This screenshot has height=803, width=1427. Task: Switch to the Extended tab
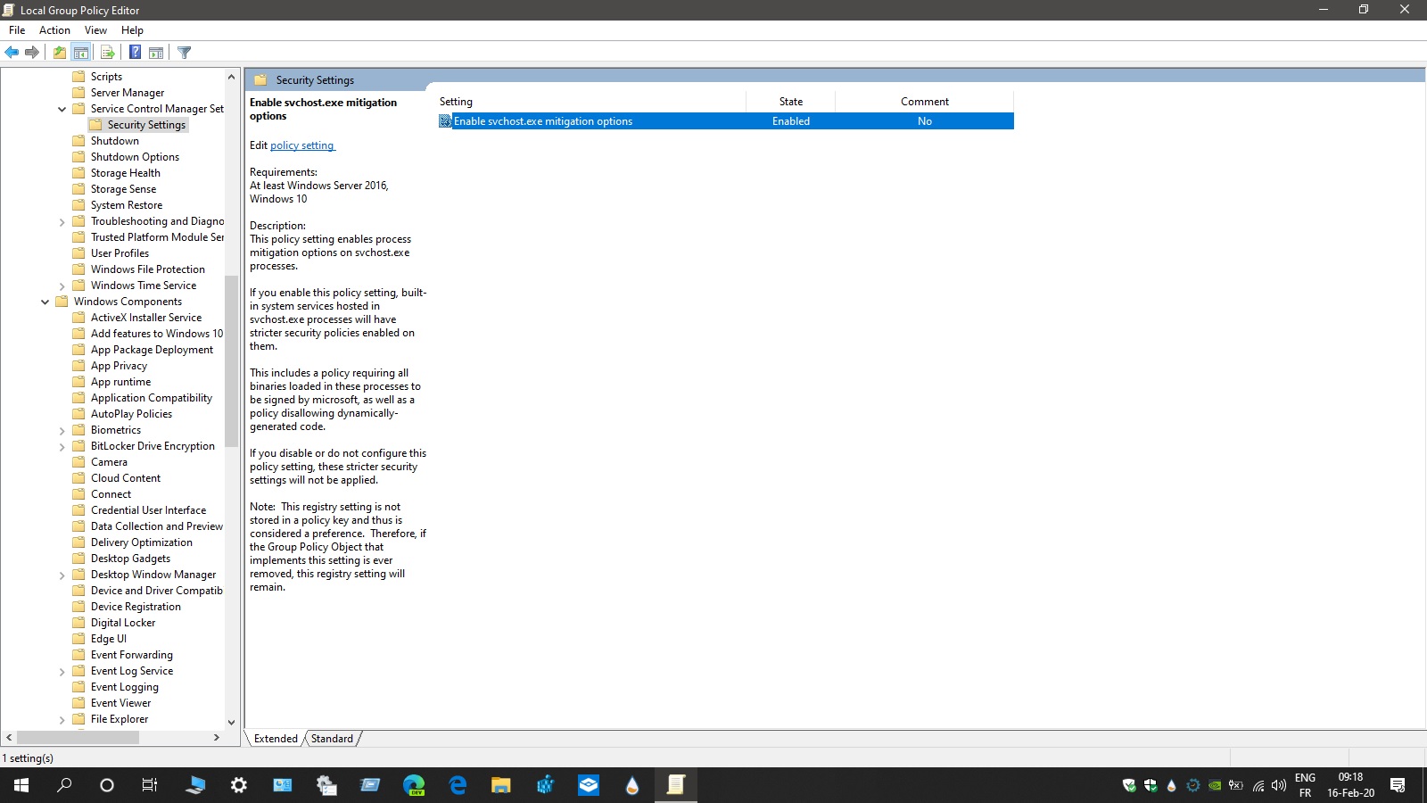click(276, 739)
